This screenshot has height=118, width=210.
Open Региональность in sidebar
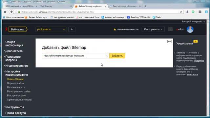[x=16, y=88]
